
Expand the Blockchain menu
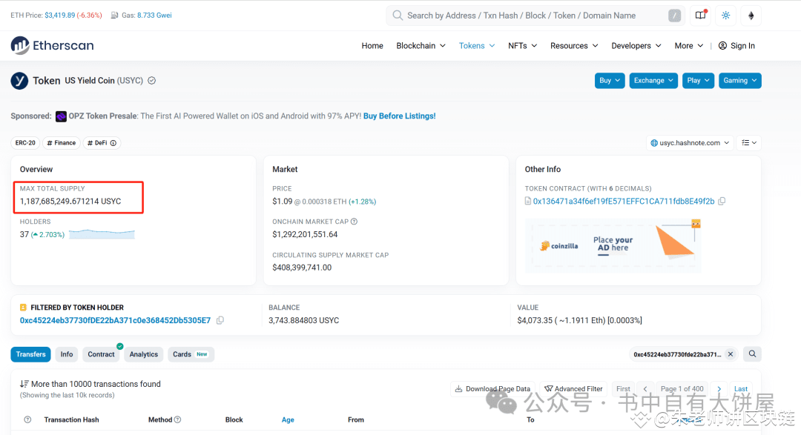point(421,46)
